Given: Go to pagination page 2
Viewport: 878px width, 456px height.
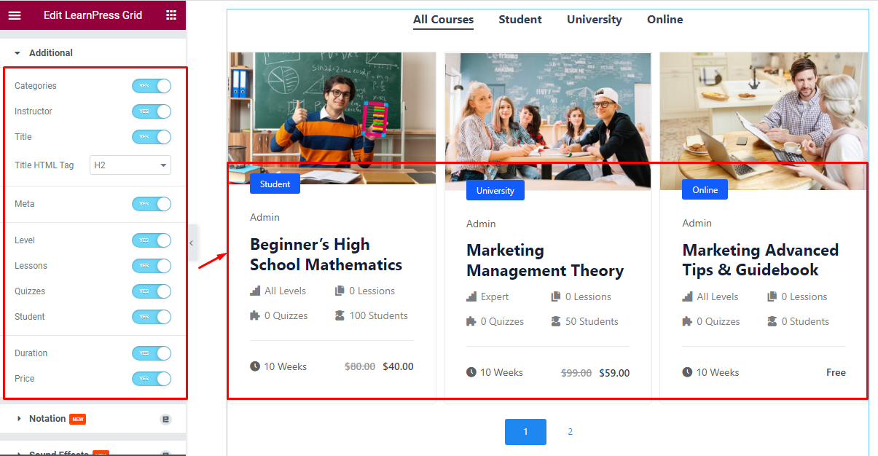Looking at the screenshot, I should click(570, 431).
